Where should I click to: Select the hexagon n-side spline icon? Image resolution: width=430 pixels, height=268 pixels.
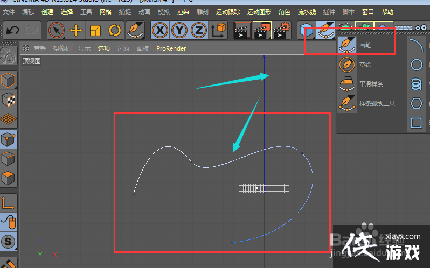pos(417,103)
